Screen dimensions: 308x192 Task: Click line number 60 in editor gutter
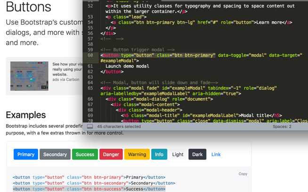(90, 55)
